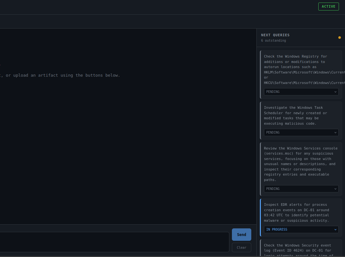Click the green ACTIVE status badge
The height and width of the screenshot is (257, 345).
point(328,7)
